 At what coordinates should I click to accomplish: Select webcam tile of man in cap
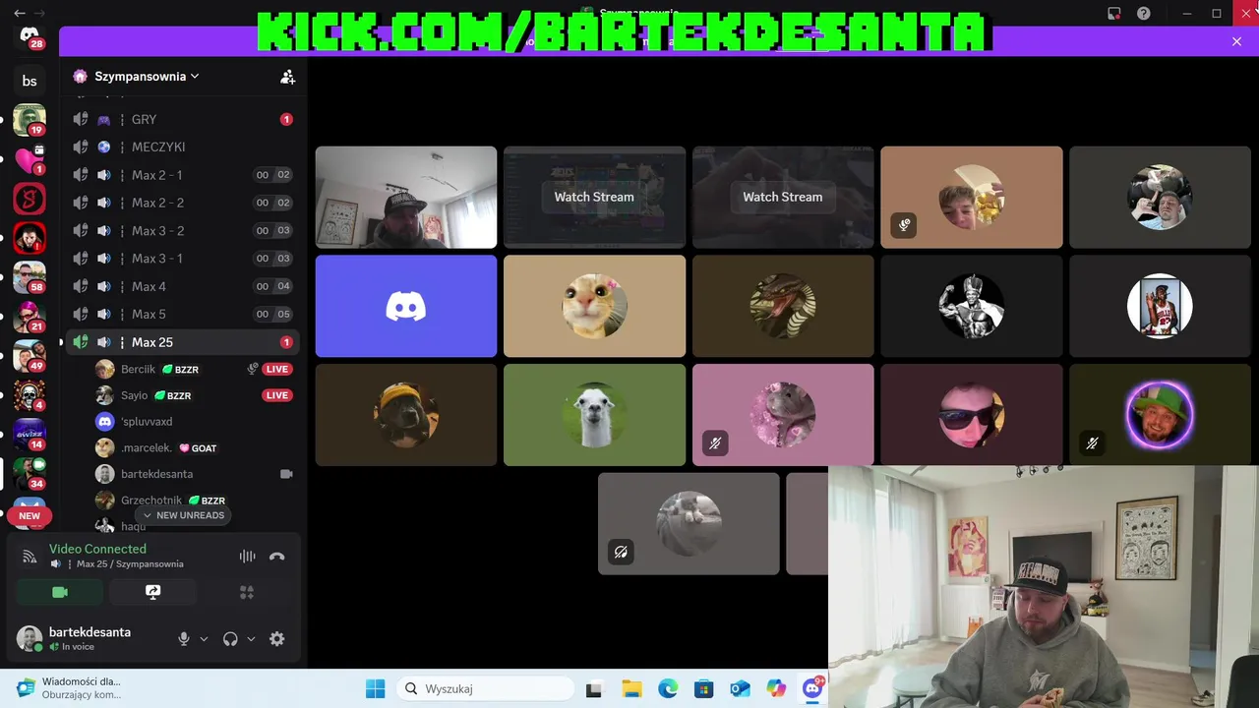click(x=406, y=197)
